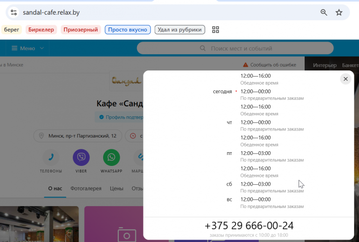Image resolution: width=359 pixels, height=242 pixels.
Task: Click the sandal-cafe.relax.by URL in address bar
Action: [x=51, y=12]
